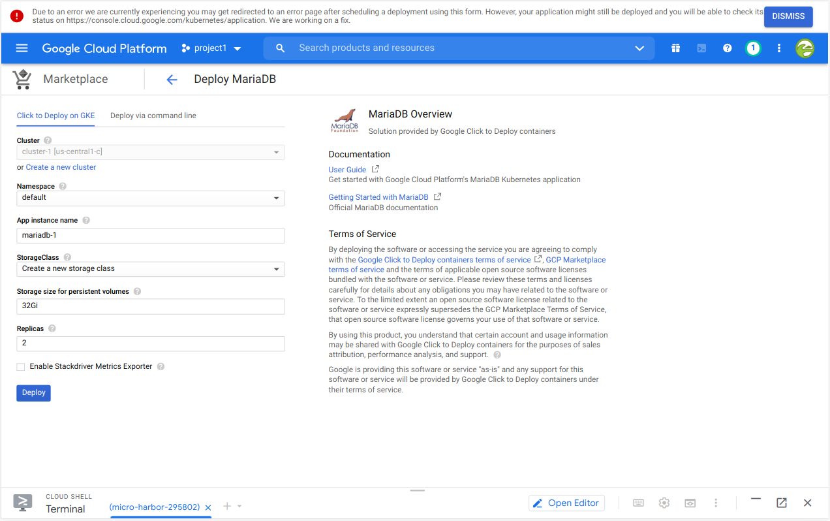Open notifications badge showing 1
The width and height of the screenshot is (830, 521).
[753, 48]
